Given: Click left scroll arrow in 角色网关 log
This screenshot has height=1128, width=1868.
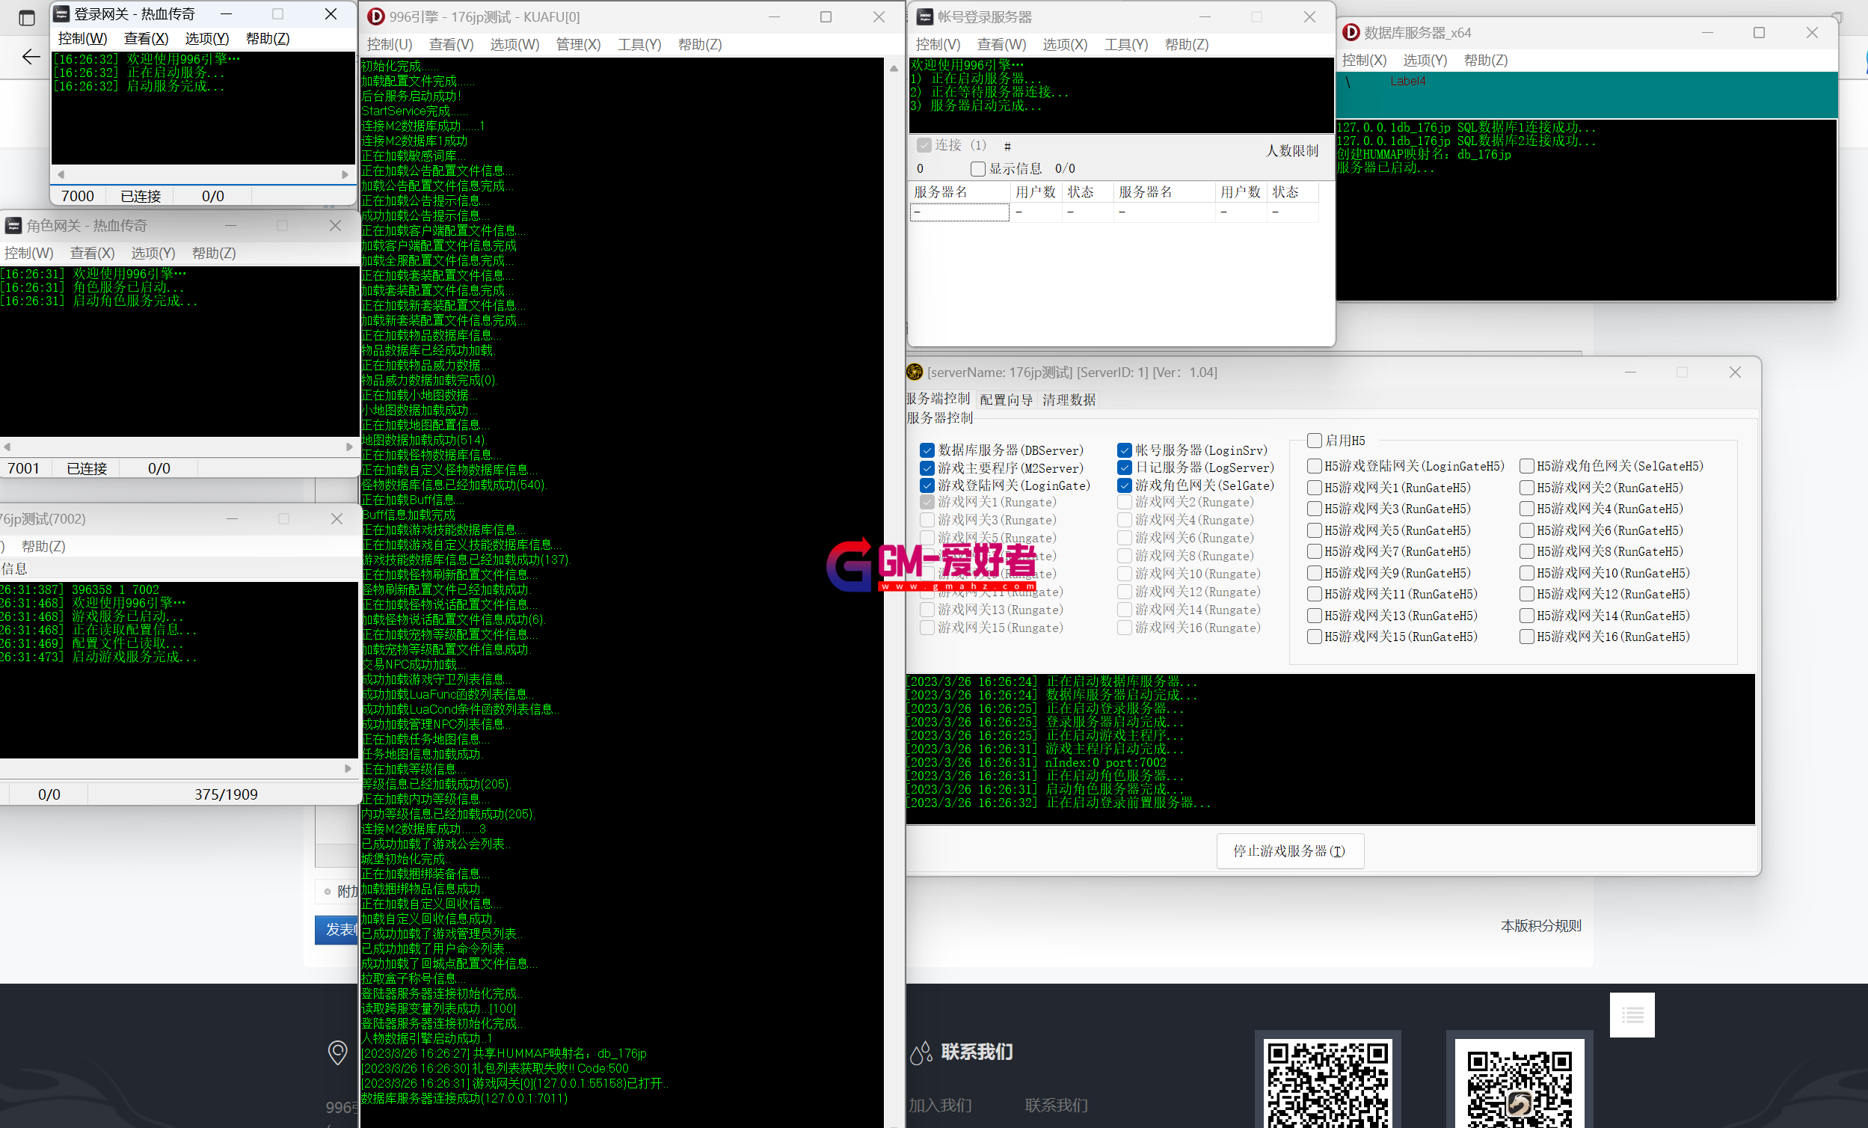Looking at the screenshot, I should (7, 447).
